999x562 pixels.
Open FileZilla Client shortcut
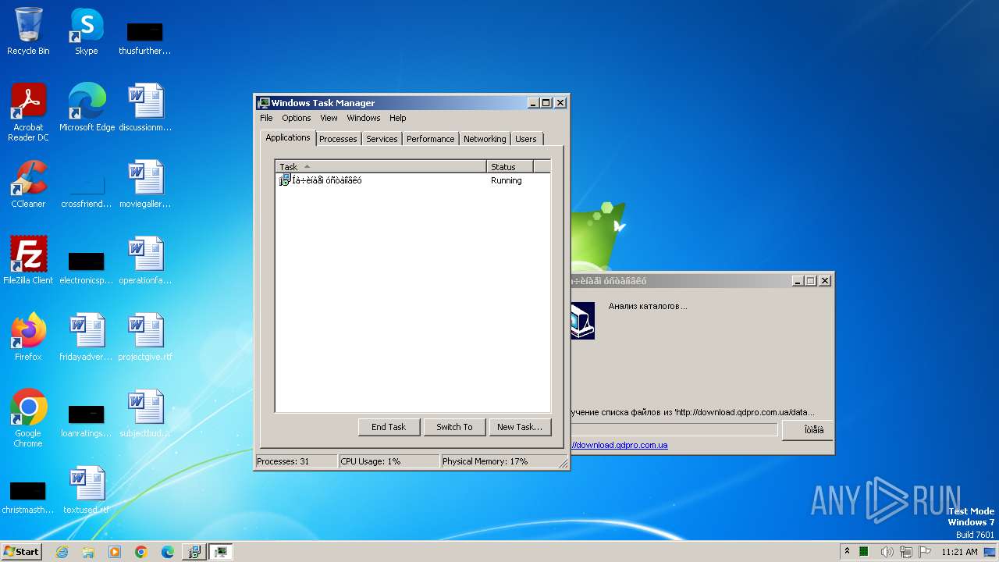click(x=28, y=261)
